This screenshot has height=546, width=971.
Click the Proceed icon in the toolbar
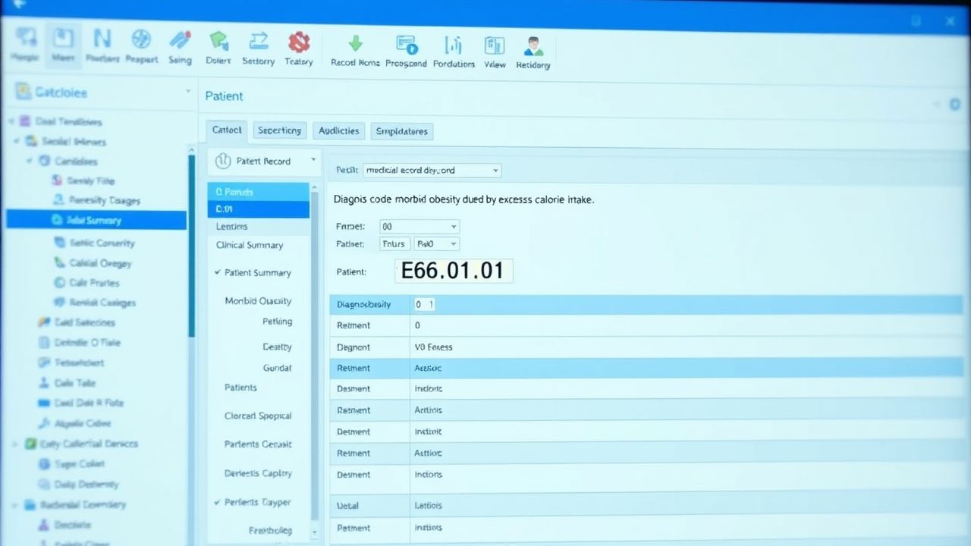tap(406, 44)
